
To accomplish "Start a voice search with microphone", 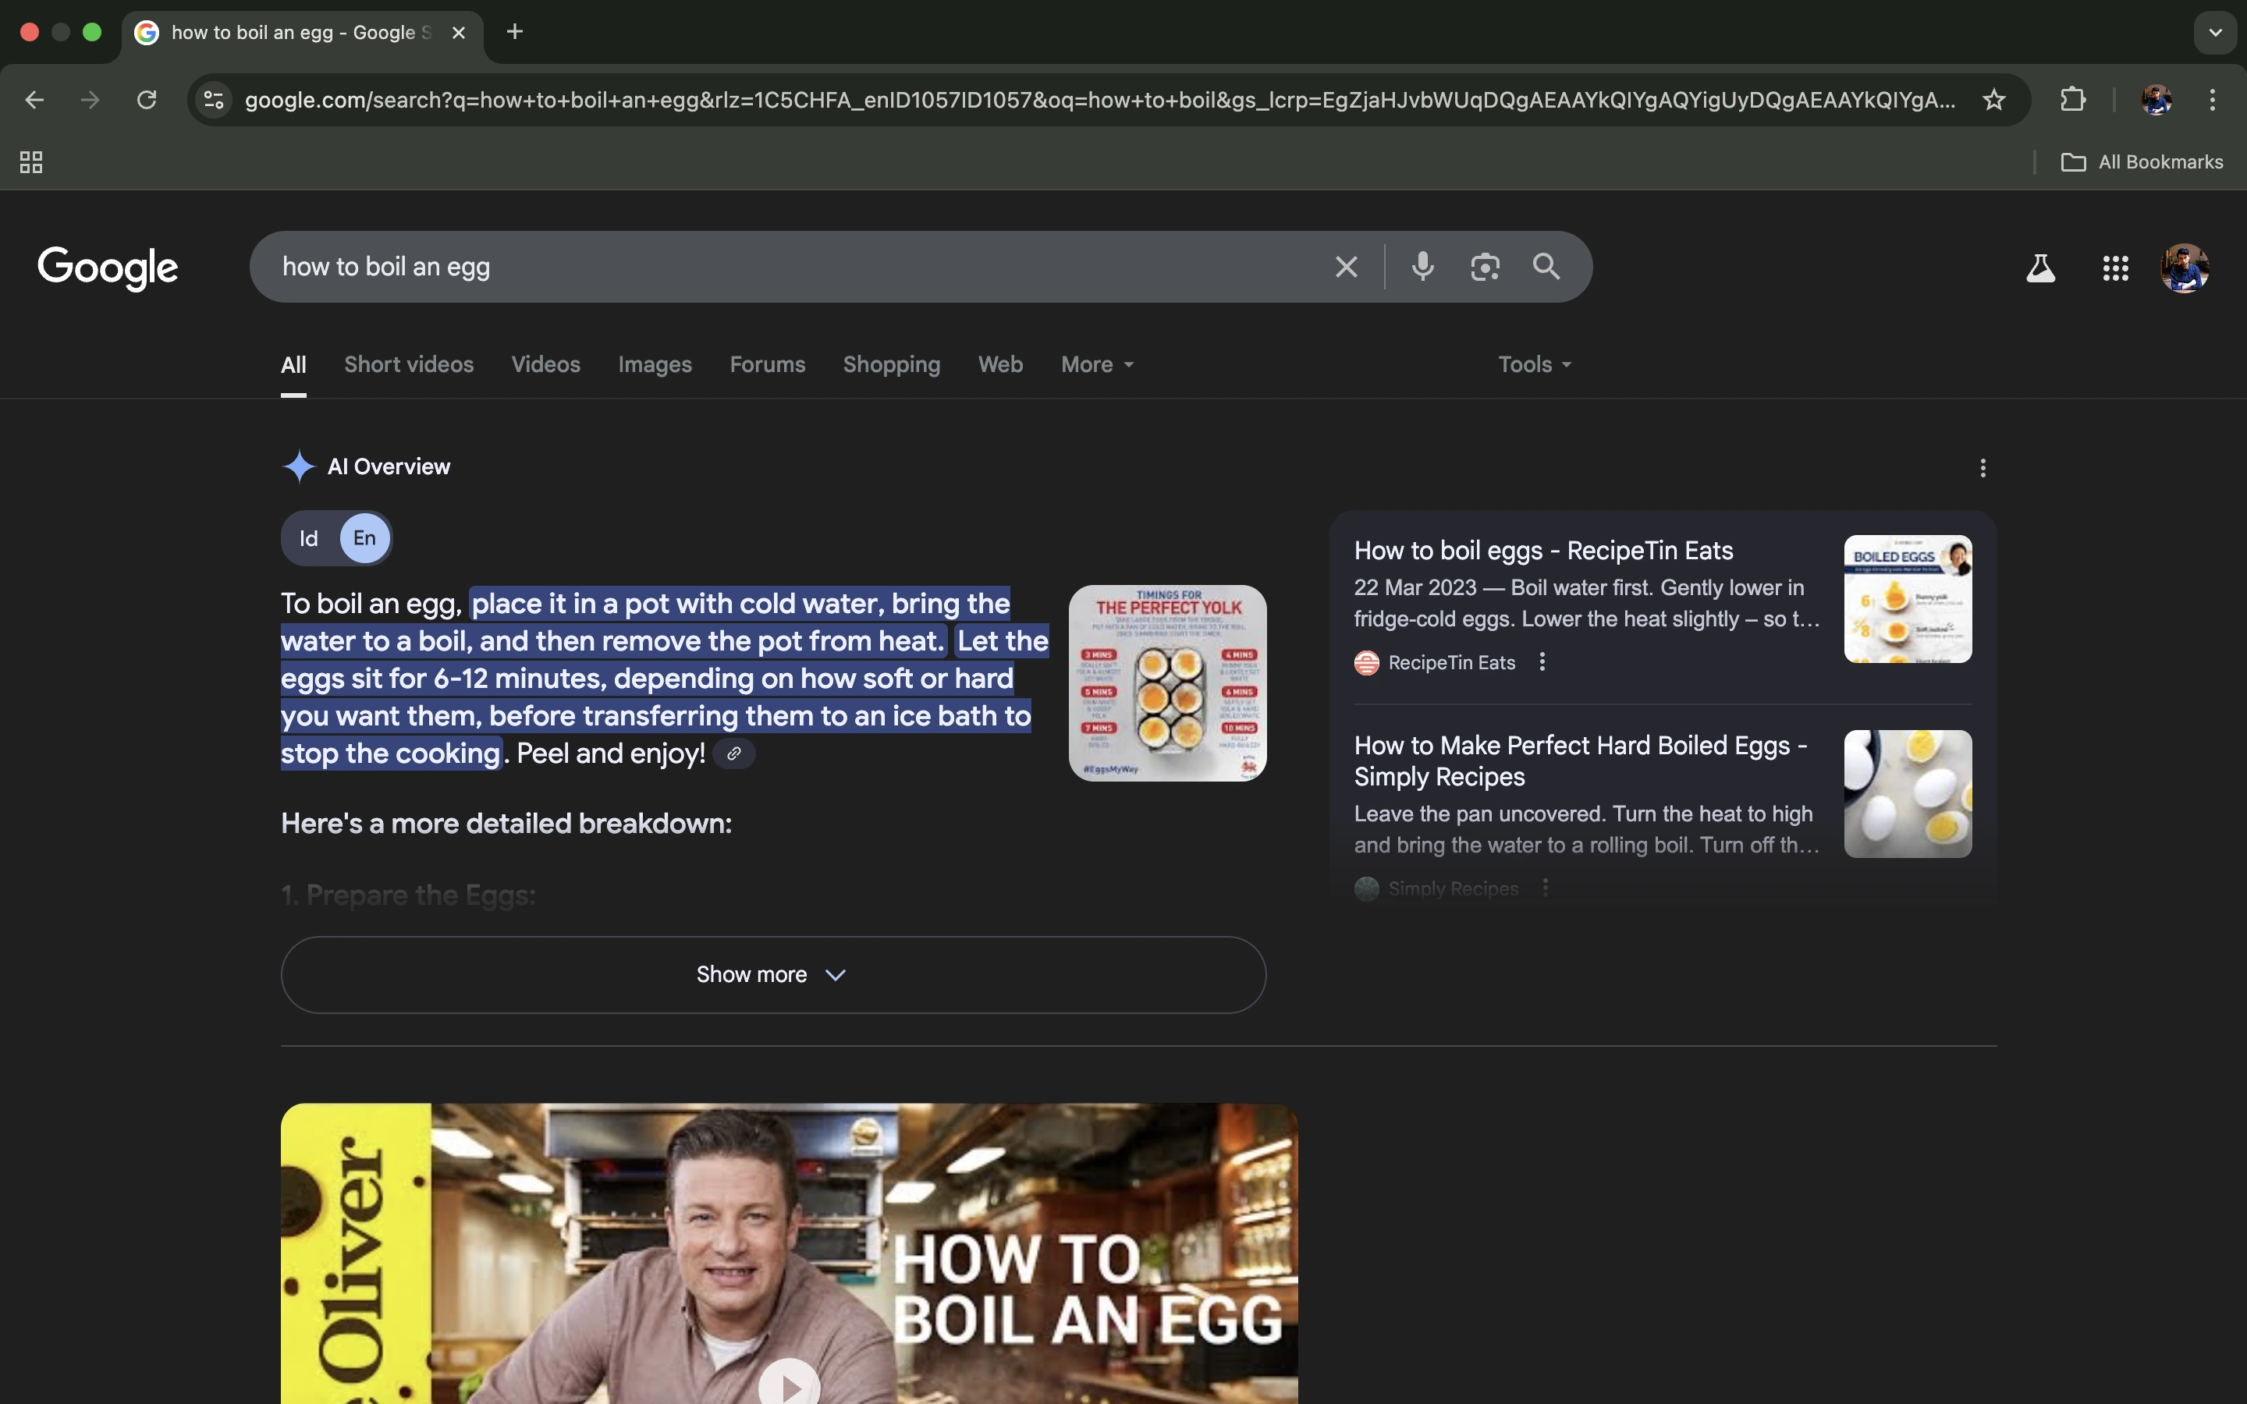I will 1422,268.
